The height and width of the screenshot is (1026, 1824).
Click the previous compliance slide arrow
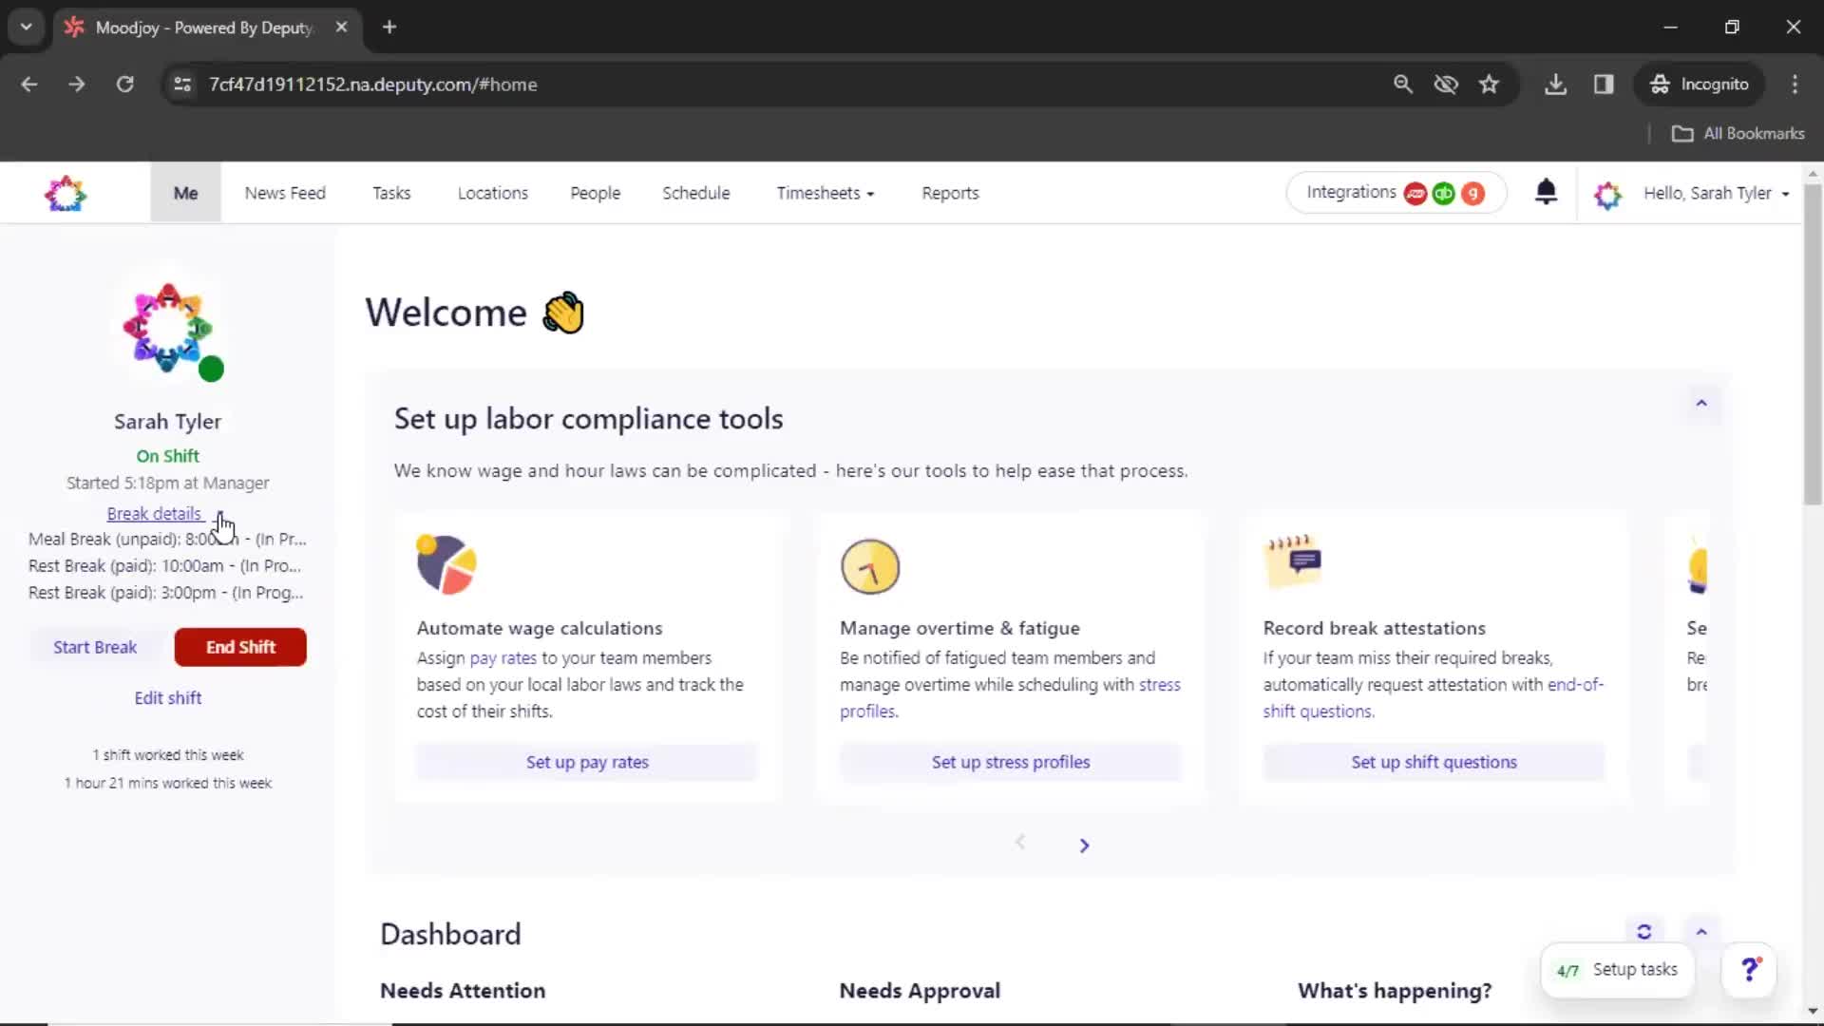click(1021, 842)
